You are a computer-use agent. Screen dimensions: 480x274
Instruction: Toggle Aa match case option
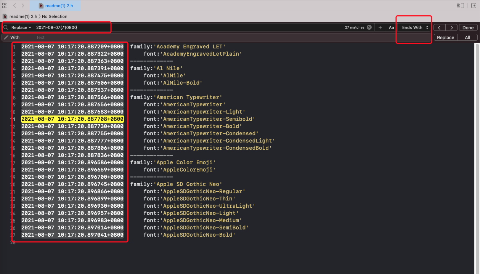(391, 27)
